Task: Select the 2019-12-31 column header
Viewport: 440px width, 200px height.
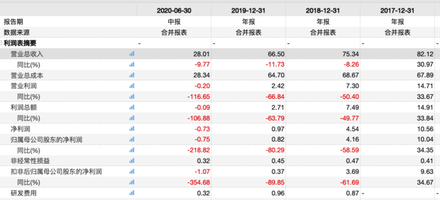Action: click(x=248, y=11)
